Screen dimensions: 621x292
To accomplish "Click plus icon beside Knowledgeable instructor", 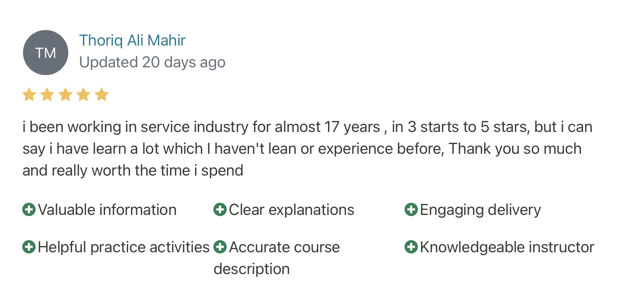I will pos(411,247).
